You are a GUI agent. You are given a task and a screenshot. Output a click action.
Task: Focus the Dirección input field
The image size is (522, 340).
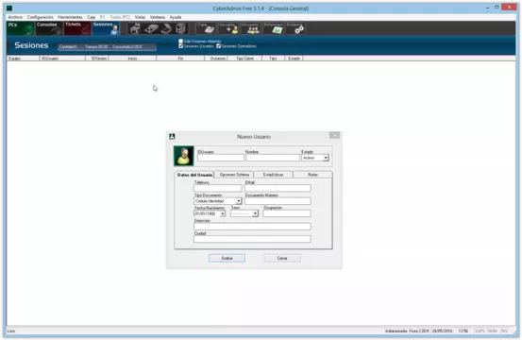(x=252, y=227)
